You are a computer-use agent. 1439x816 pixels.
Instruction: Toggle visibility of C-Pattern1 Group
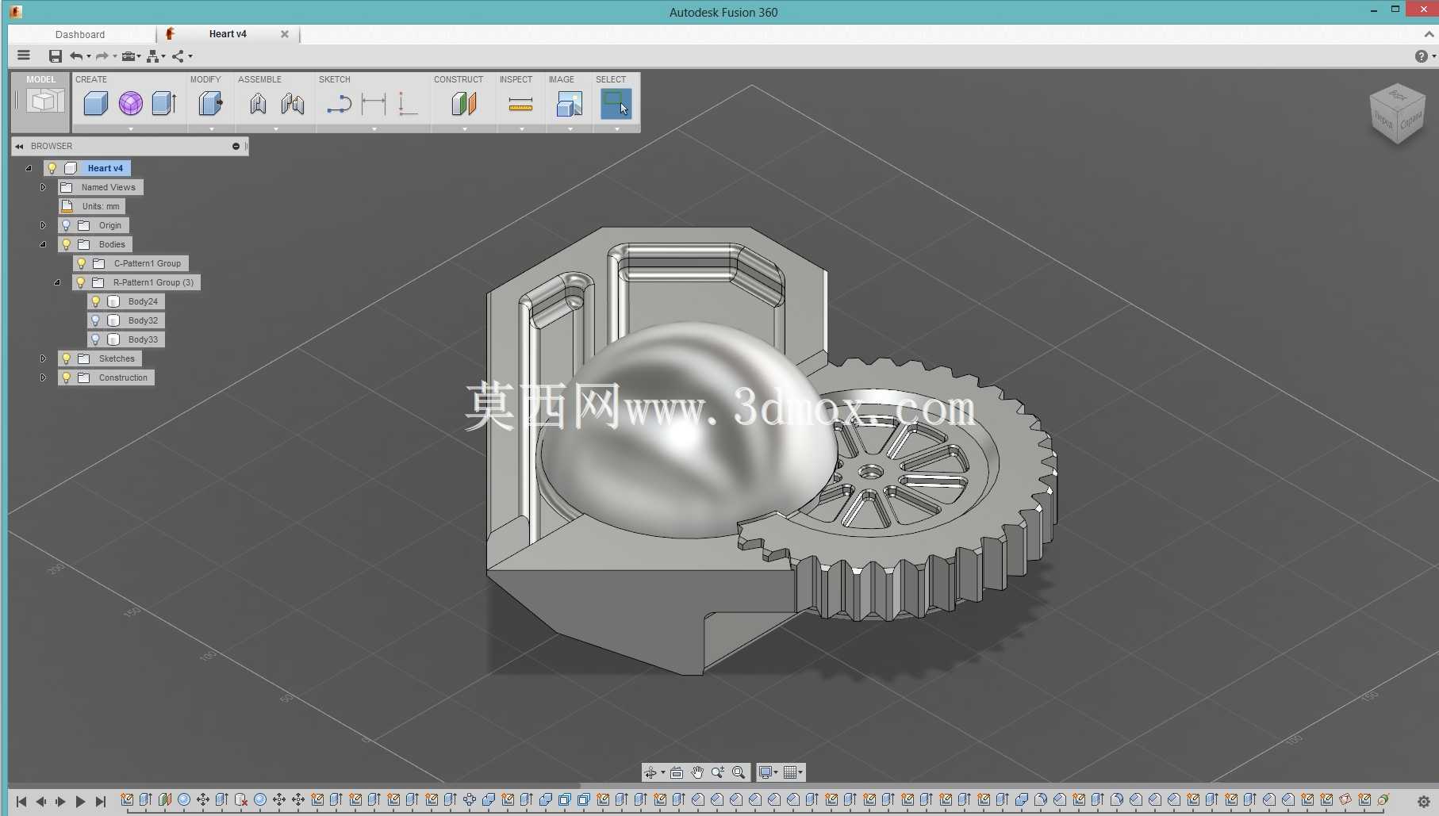point(81,263)
